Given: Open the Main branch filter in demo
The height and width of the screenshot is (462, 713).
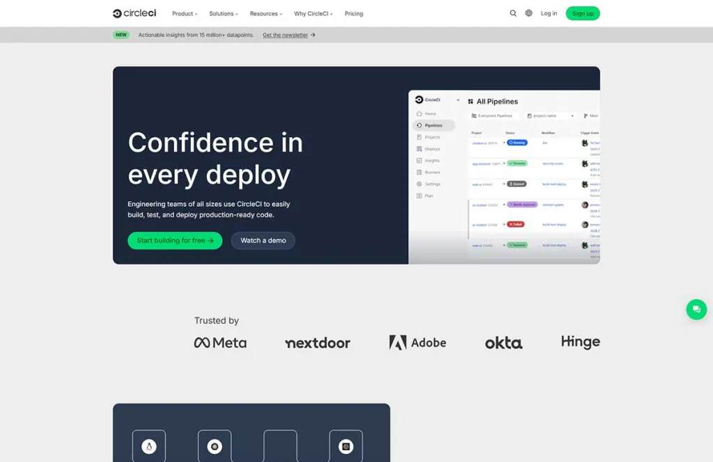Looking at the screenshot, I should pyautogui.click(x=590, y=115).
